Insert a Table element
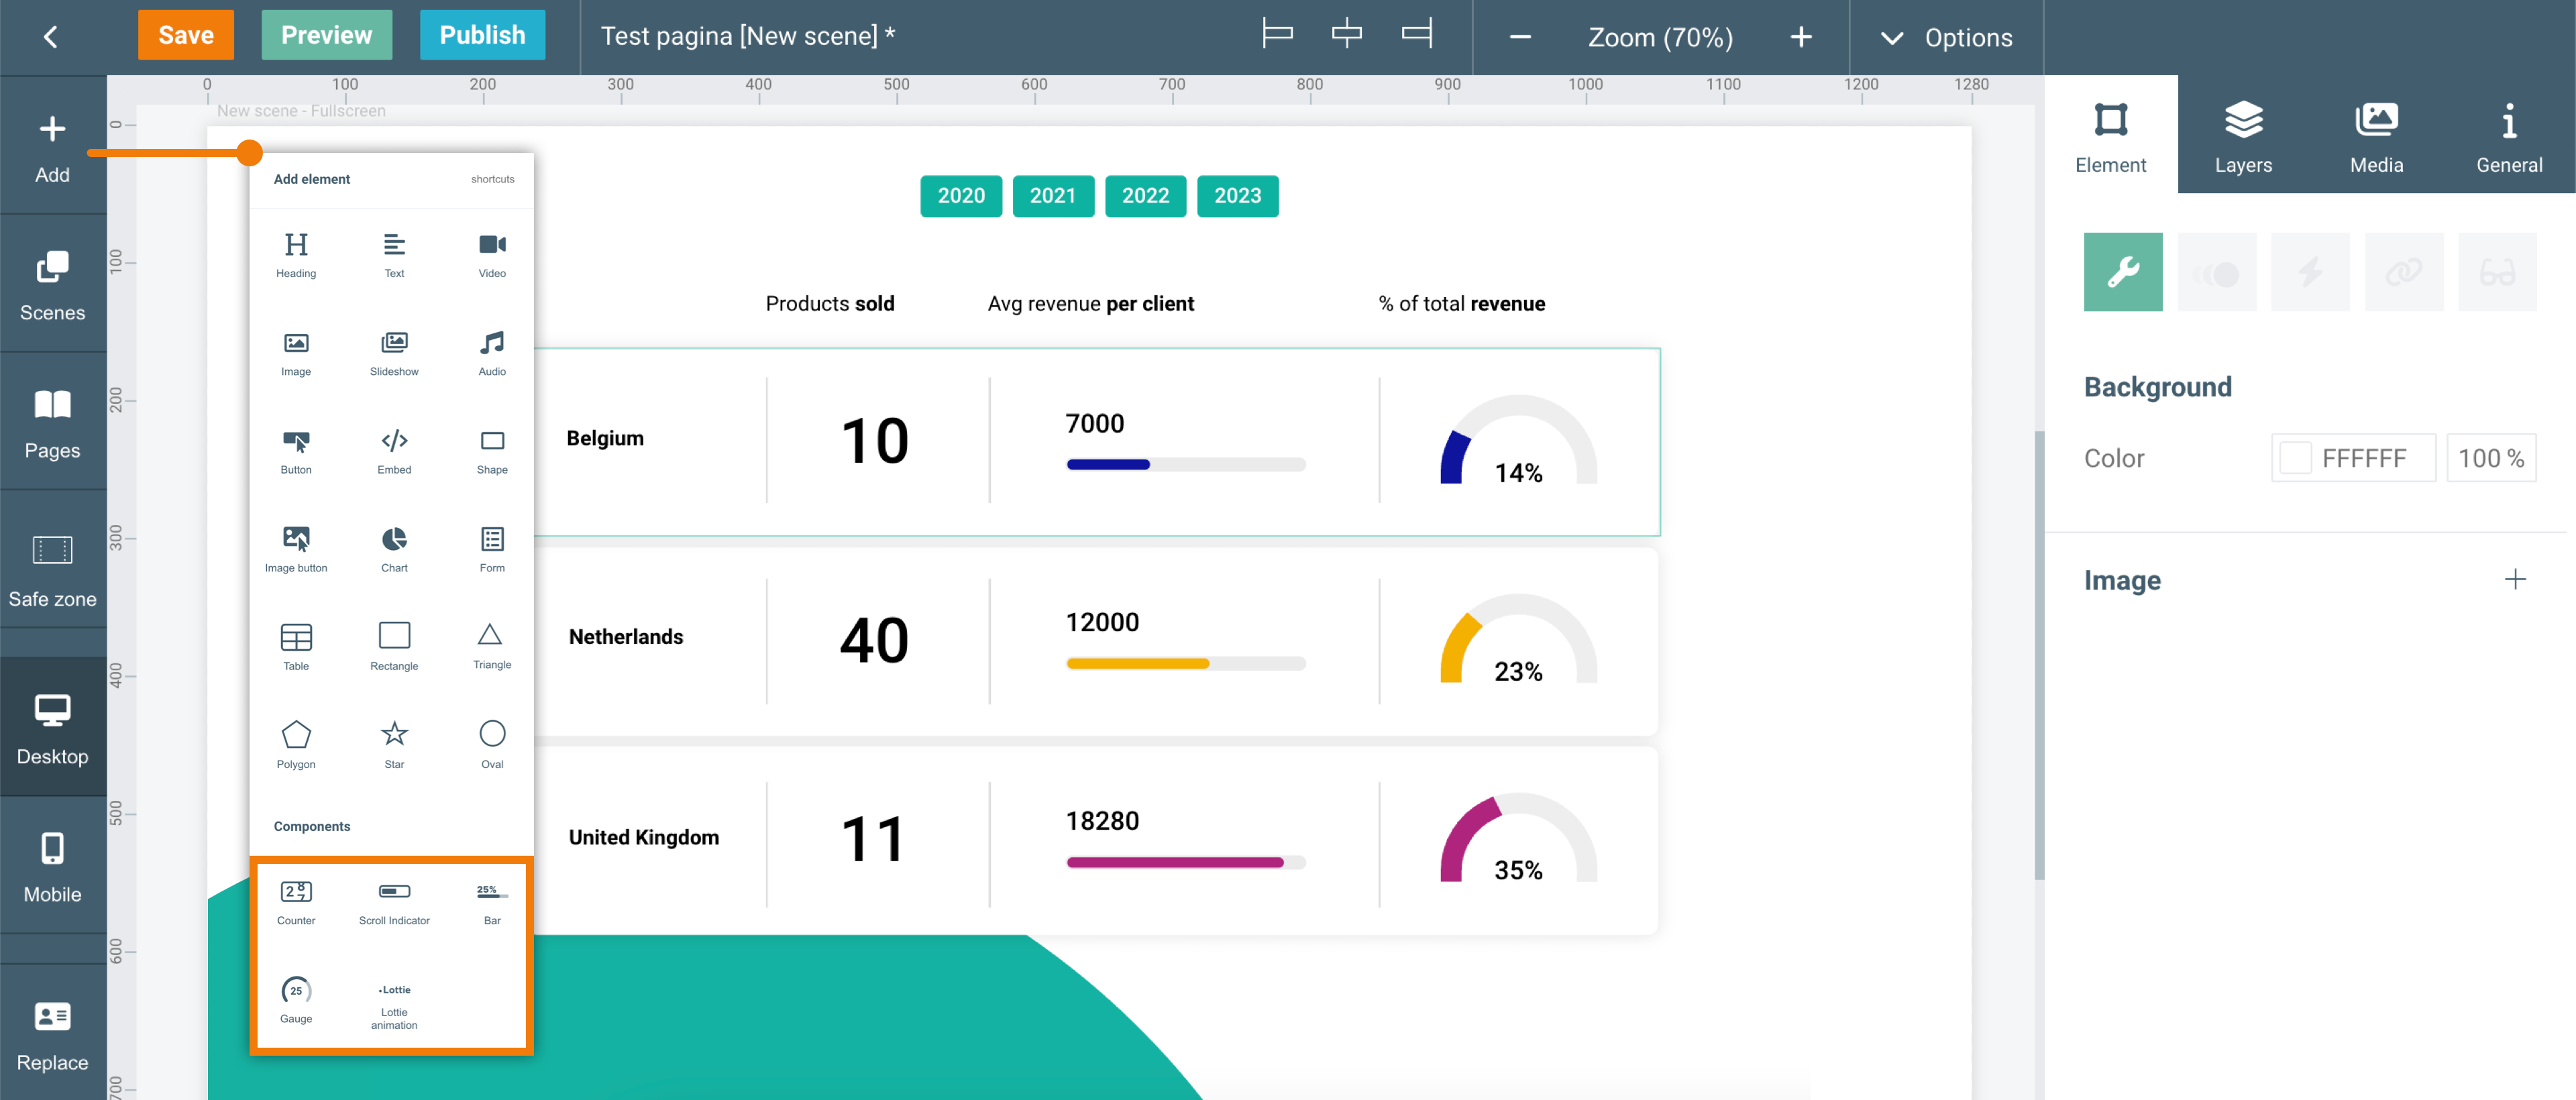2576x1100 pixels. pos(296,647)
